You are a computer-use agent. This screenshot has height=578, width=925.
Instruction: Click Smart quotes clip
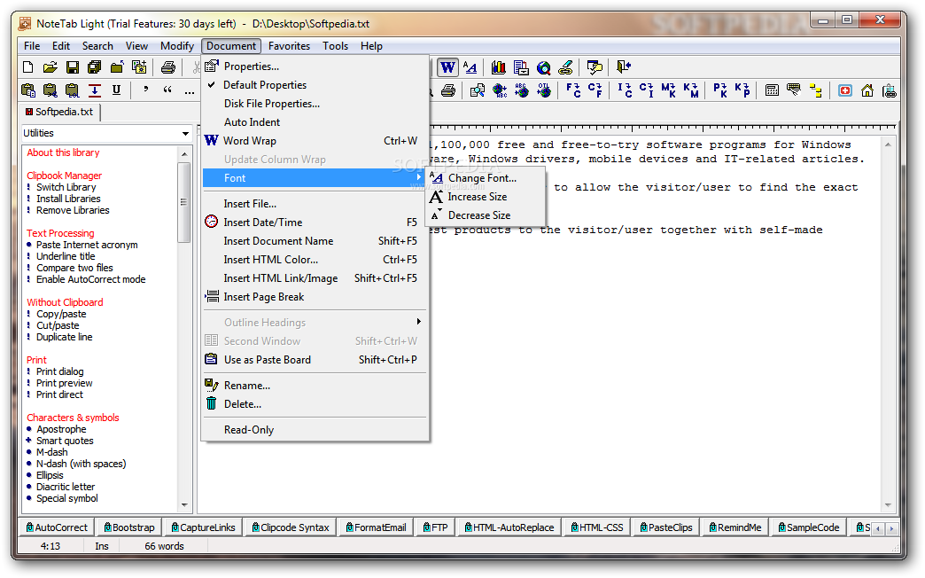[65, 441]
